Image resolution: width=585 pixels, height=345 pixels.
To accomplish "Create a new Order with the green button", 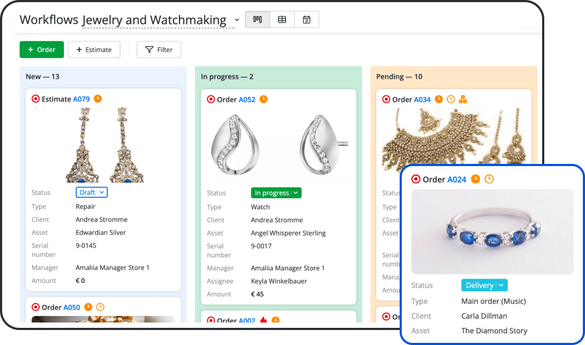I will (x=41, y=49).
